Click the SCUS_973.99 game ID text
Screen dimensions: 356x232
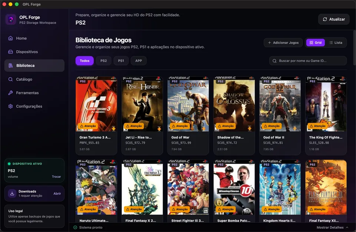click(181, 143)
